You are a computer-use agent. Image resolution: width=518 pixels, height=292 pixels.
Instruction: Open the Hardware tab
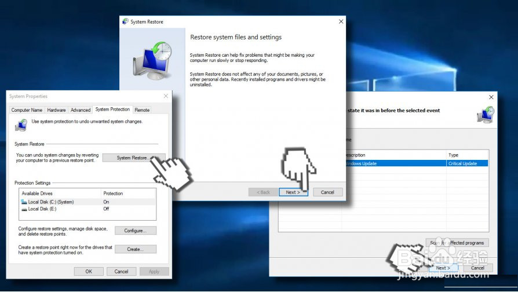click(56, 110)
